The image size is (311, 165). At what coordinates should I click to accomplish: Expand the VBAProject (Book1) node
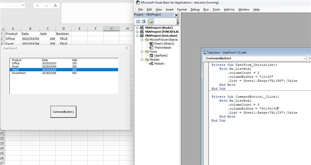(x=137, y=28)
